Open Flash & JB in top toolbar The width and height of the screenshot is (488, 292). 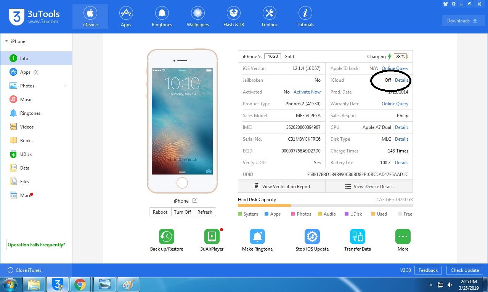[x=234, y=17]
